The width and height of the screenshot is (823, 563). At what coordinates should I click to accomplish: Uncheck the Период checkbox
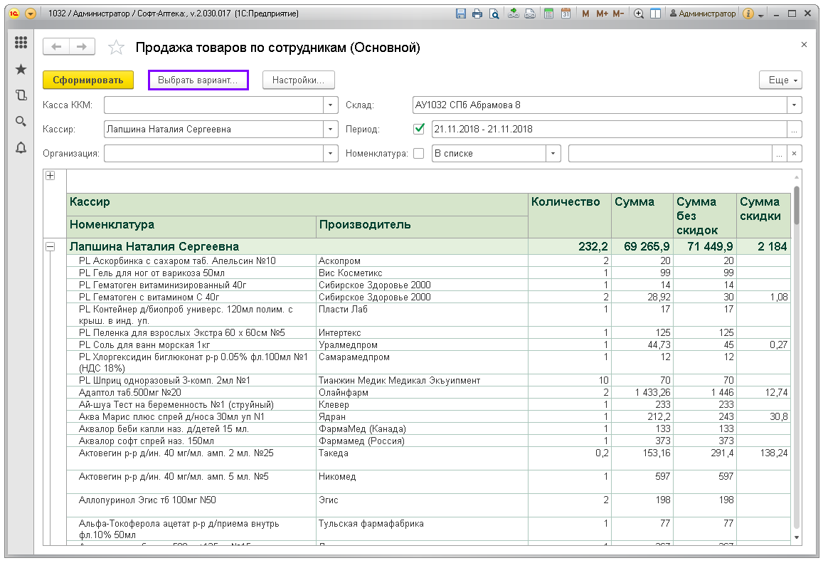click(x=419, y=129)
